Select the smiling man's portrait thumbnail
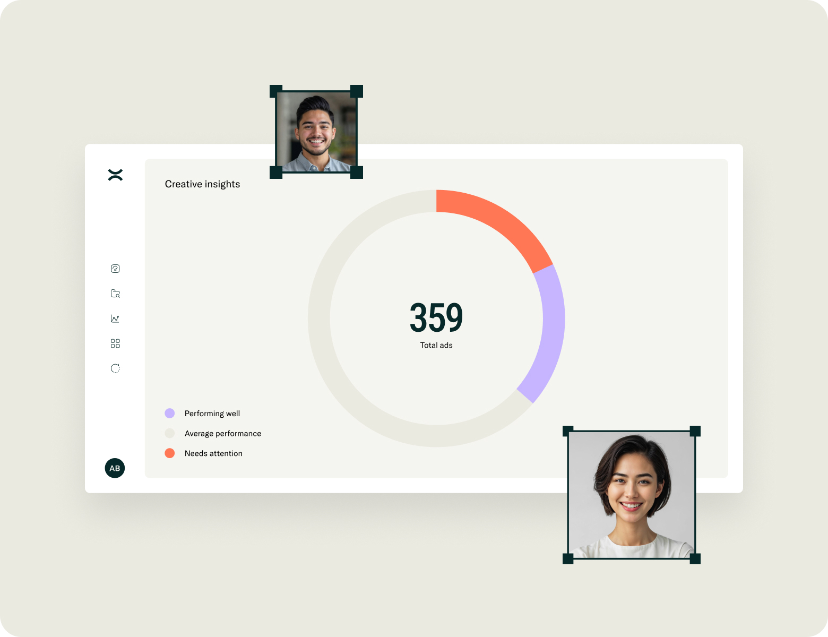Viewport: 828px width, 637px height. (x=316, y=132)
